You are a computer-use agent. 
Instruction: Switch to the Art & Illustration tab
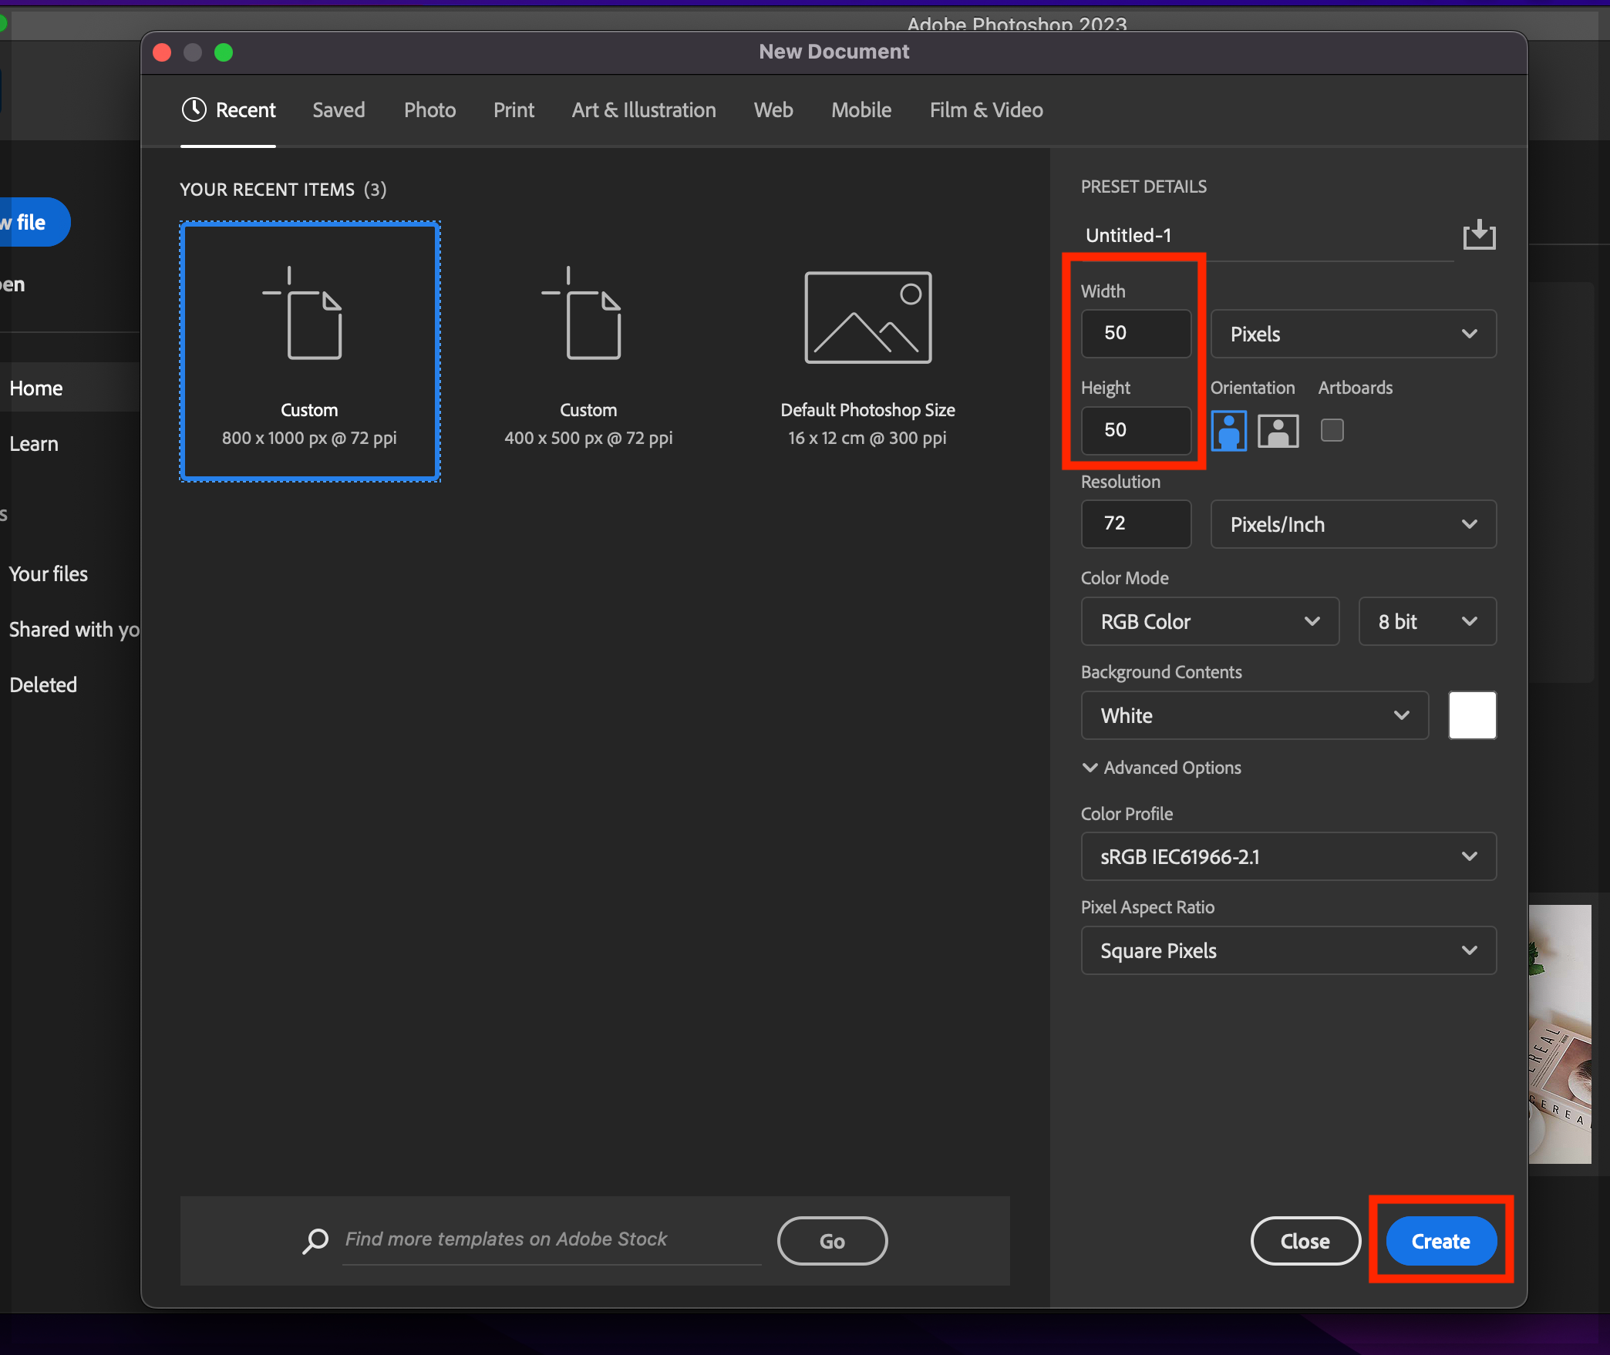643,110
